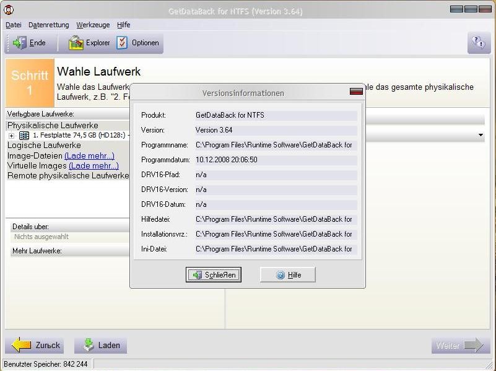Select Remote physikalische Laufwerke entry
Image resolution: width=496 pixels, height=371 pixels.
tap(67, 176)
